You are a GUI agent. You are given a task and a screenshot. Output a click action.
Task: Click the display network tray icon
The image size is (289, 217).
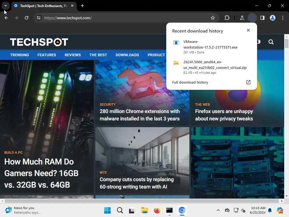(x=236, y=210)
